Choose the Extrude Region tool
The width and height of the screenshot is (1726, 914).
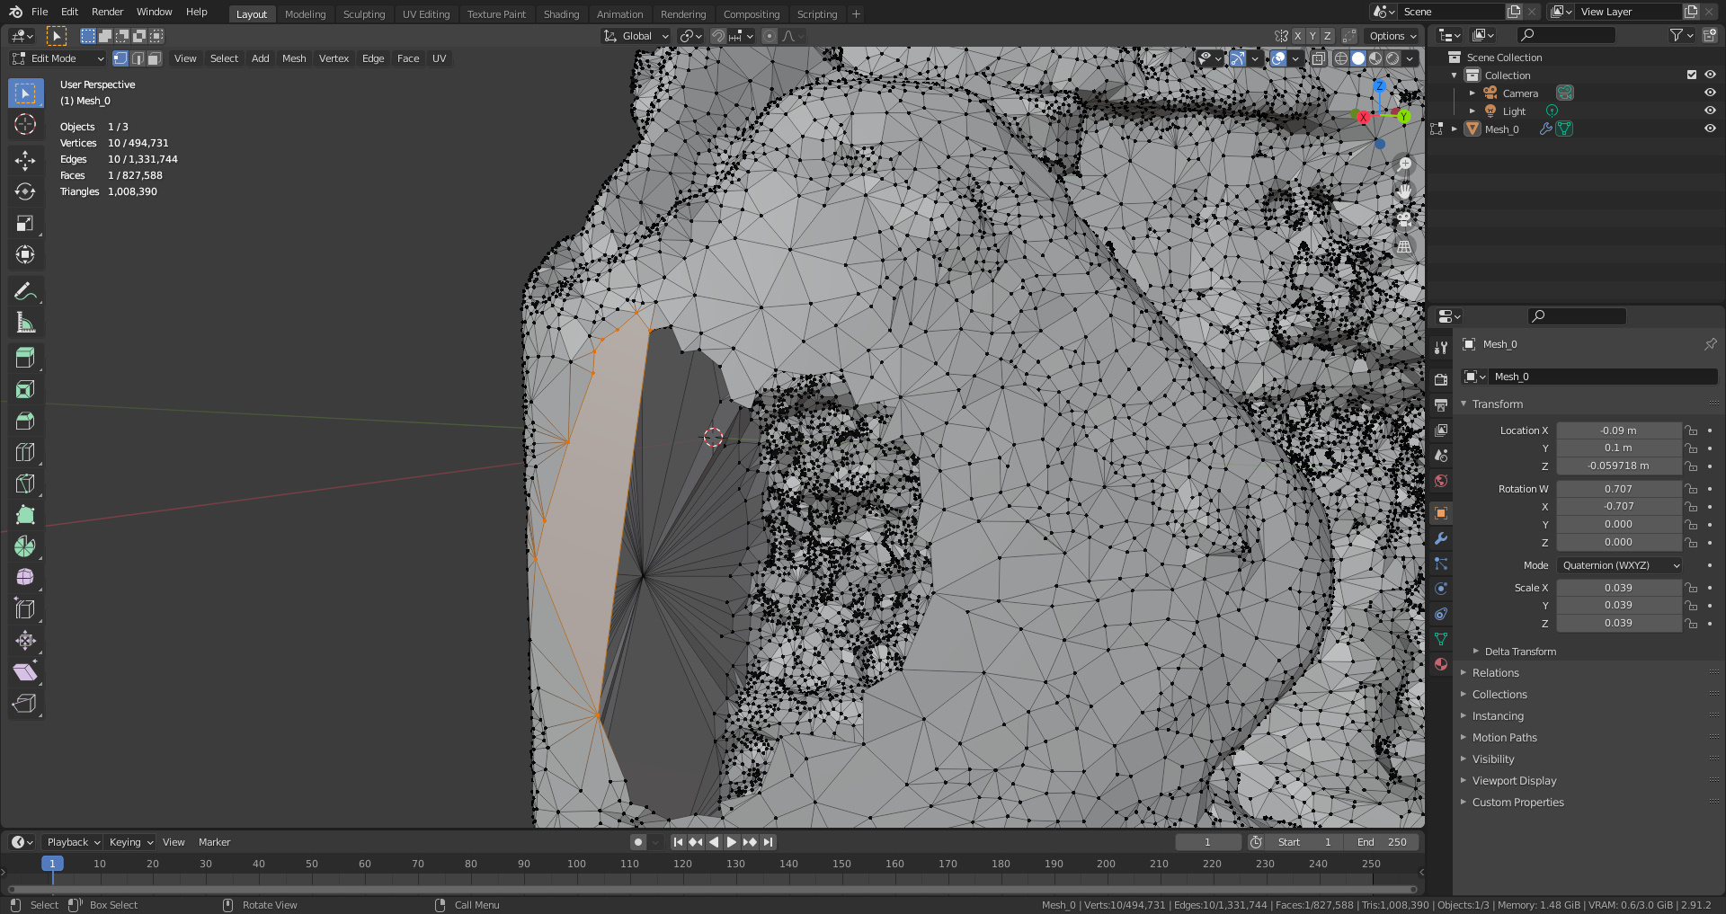tap(25, 358)
